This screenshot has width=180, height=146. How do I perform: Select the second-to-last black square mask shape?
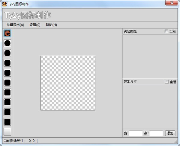click(x=7, y=112)
